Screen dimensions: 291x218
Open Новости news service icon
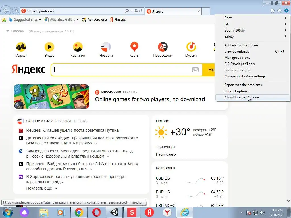[x=106, y=47]
